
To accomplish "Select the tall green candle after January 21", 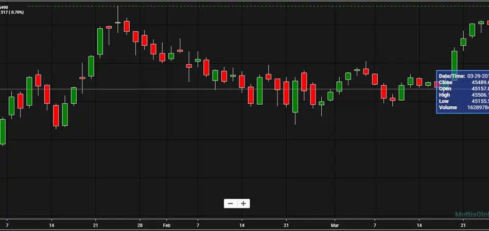I will pos(100,41).
